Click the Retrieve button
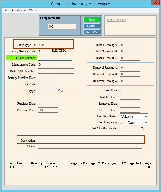This screenshot has height=192, width=161. [92, 32]
